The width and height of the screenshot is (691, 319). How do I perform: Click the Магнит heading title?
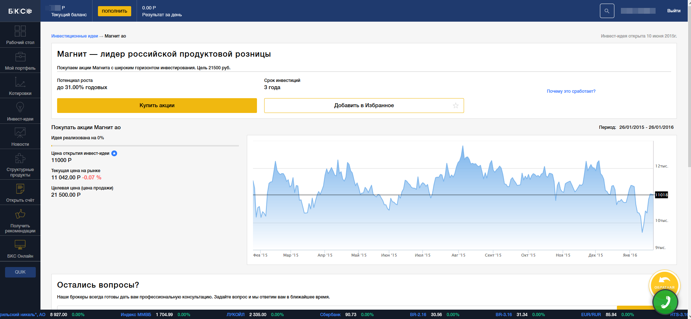[x=164, y=54]
